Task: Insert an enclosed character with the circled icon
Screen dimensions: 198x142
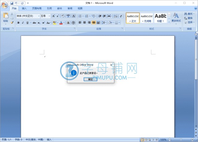Action: (73, 23)
